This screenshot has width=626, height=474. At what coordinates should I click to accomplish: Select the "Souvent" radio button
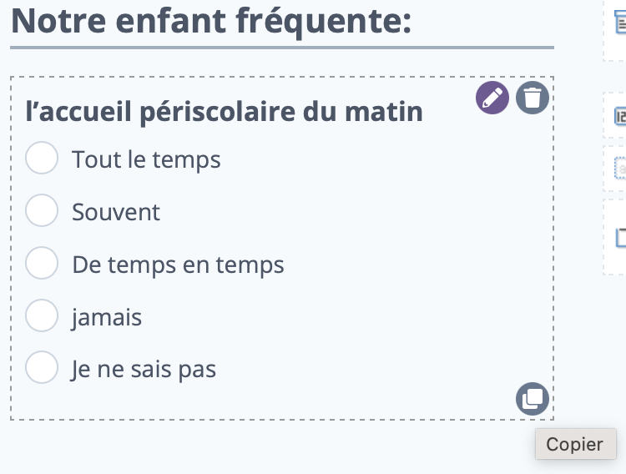coord(42,210)
